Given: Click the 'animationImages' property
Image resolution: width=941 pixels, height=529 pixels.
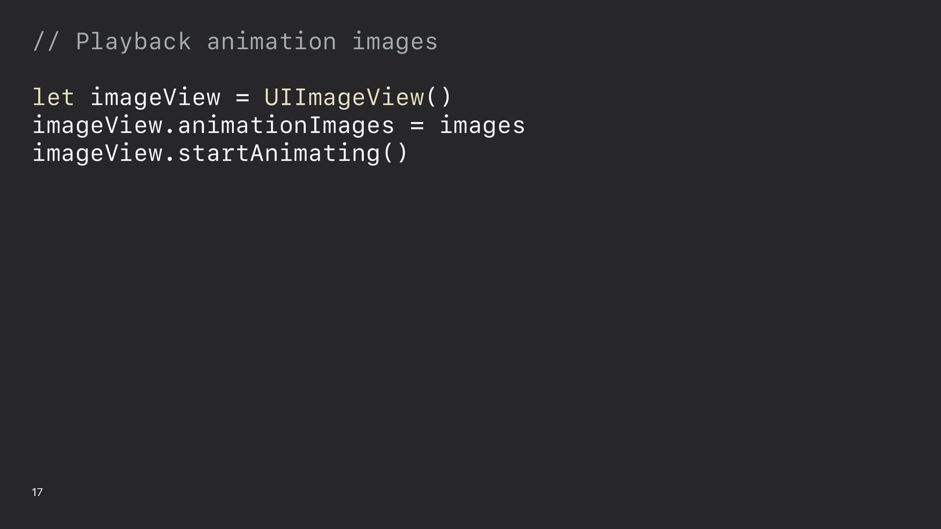Looking at the screenshot, I should point(286,125).
